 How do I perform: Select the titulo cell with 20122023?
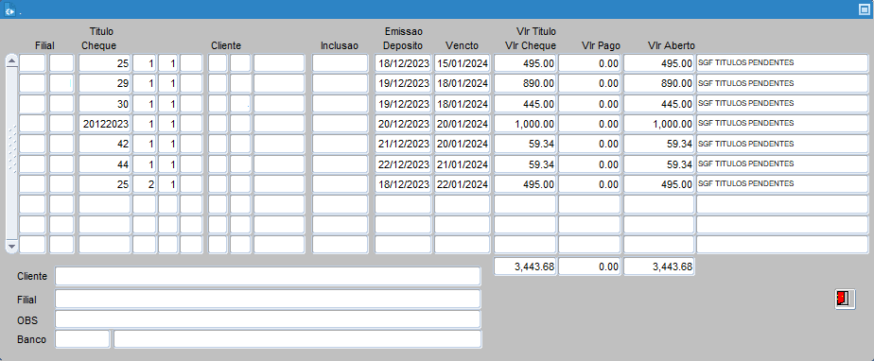105,124
